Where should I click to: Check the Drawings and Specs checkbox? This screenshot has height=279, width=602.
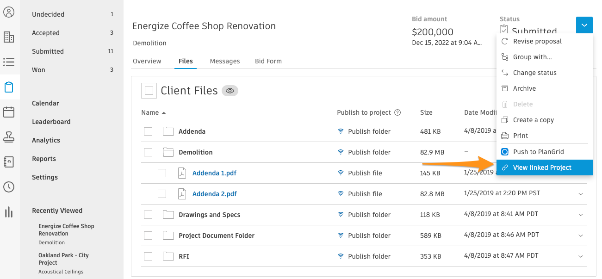148,215
